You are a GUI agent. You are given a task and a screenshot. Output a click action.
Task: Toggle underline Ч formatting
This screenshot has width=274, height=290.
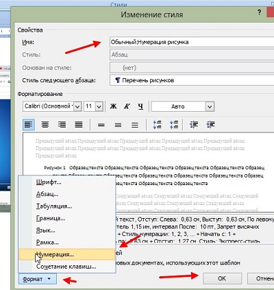click(x=140, y=106)
